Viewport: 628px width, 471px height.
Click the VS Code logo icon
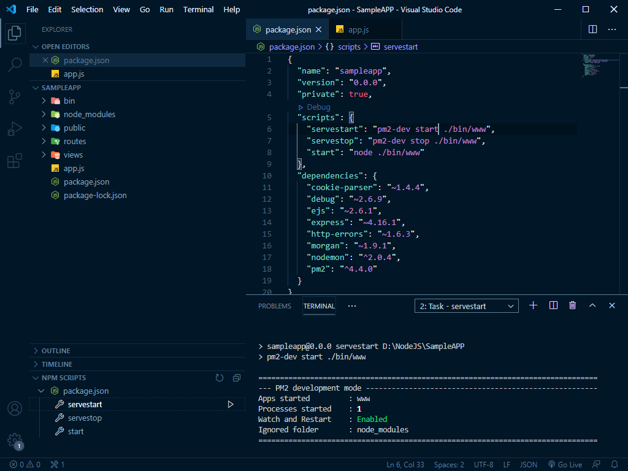[x=11, y=9]
